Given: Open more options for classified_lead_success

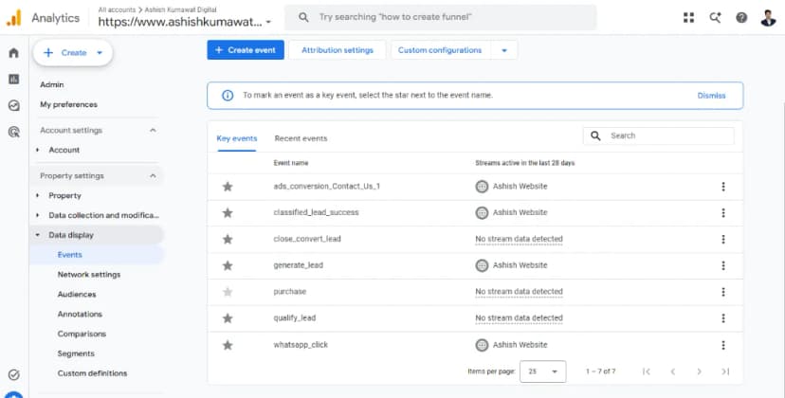Looking at the screenshot, I should [723, 213].
